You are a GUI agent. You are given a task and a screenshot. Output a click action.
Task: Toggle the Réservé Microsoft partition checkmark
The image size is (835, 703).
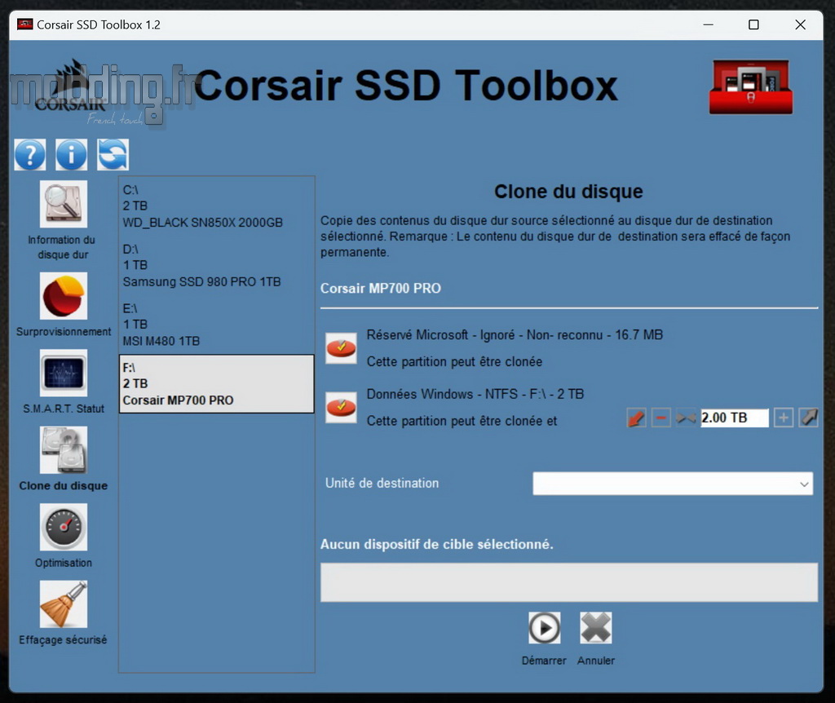342,348
